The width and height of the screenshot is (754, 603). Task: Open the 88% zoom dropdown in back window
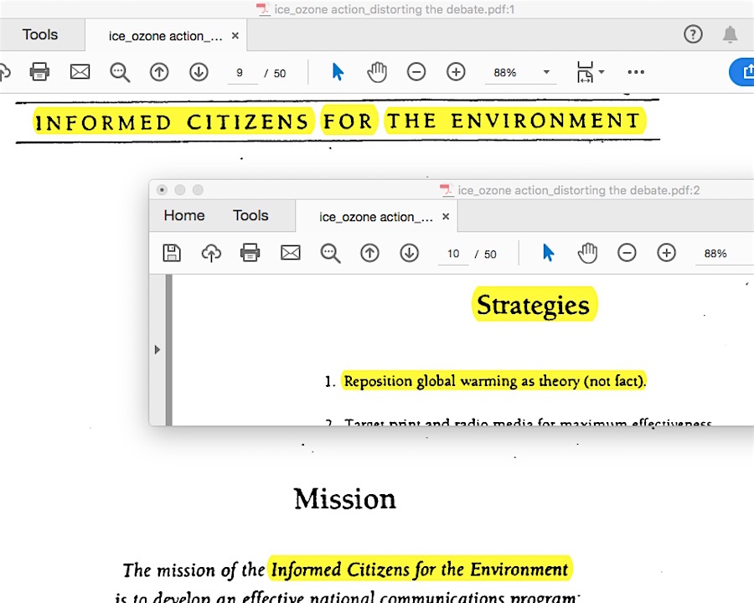pyautogui.click(x=546, y=73)
